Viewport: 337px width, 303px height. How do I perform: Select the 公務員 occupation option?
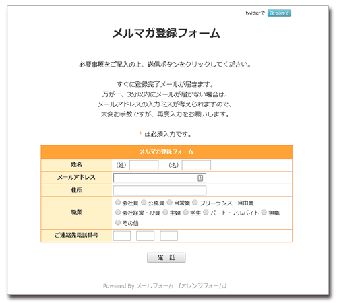(144, 203)
